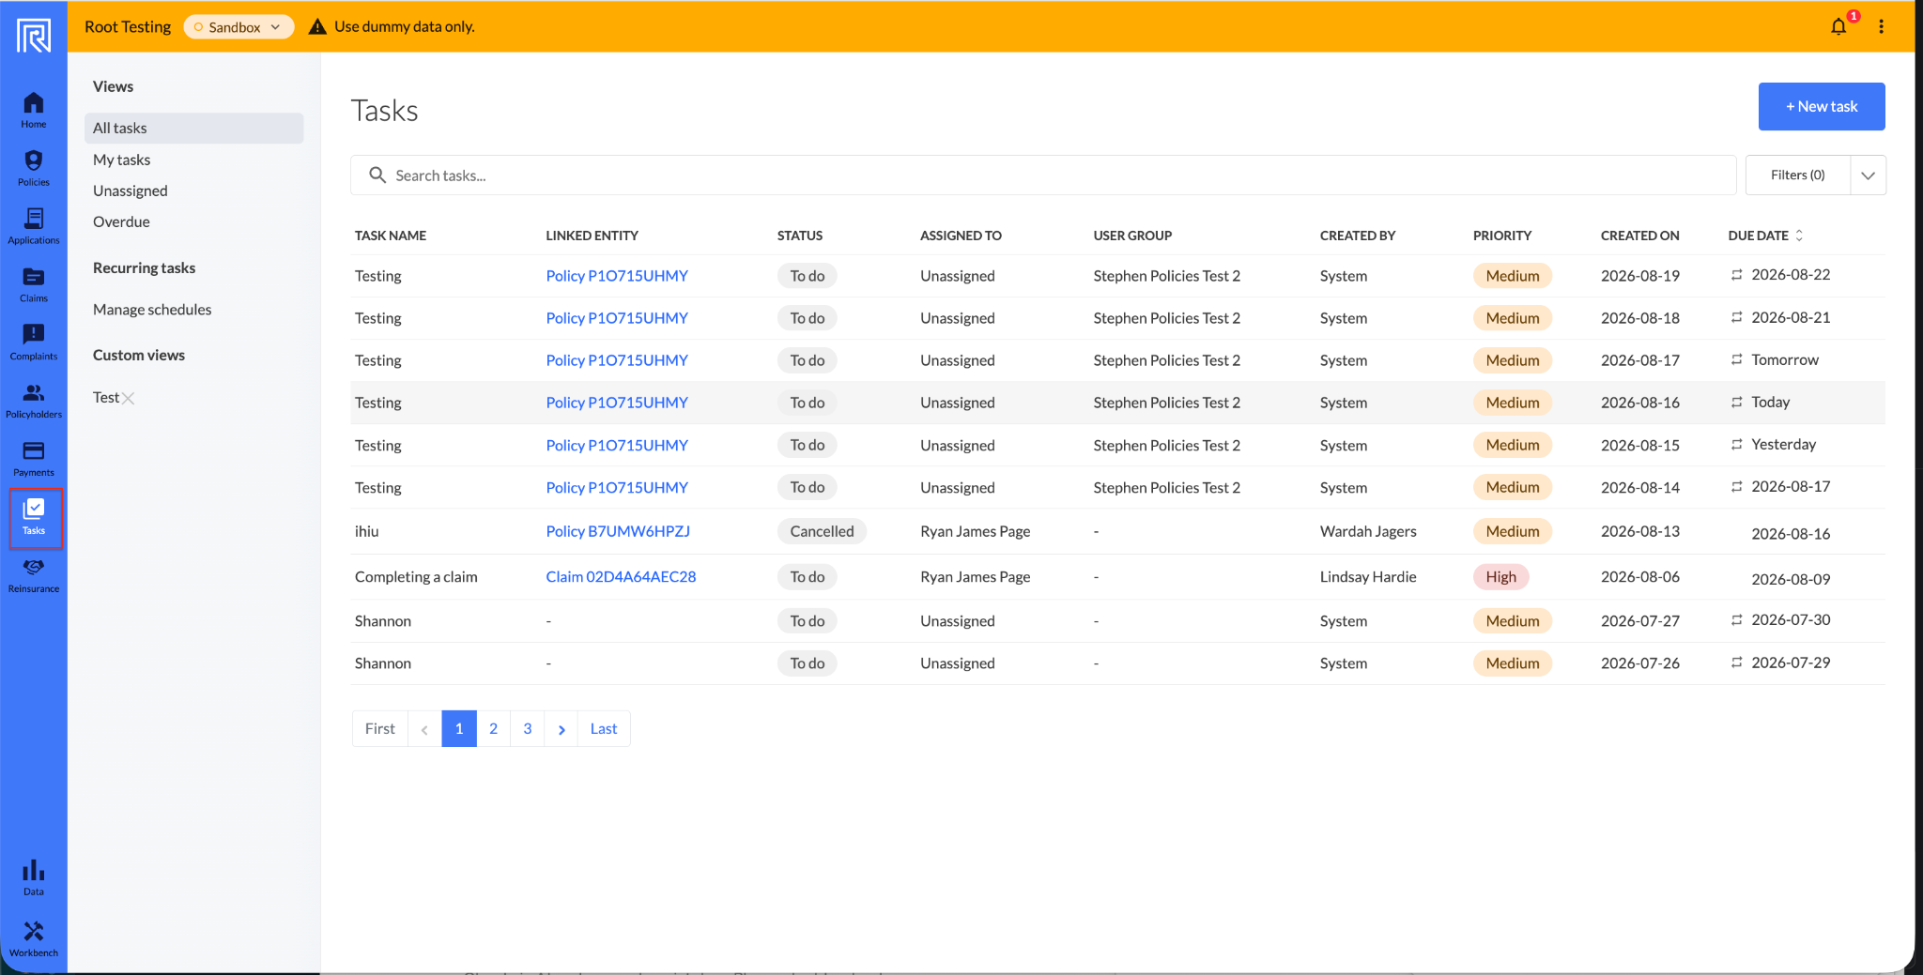Click To do status in Completing a claim row
The width and height of the screenshot is (1923, 975).
pos(807,577)
